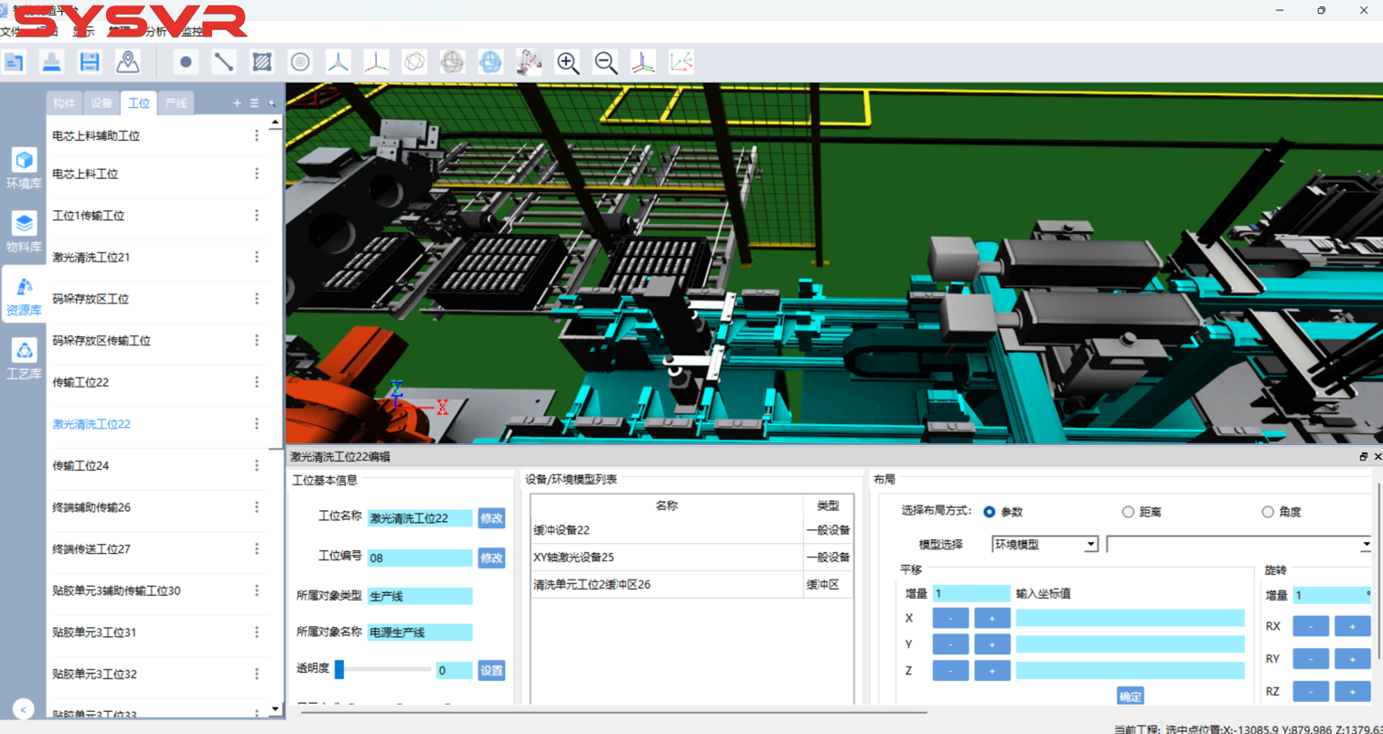Viewport: 1383px width, 734px height.
Task: Open the options menu for 激光清洗工位21
Action: click(257, 257)
